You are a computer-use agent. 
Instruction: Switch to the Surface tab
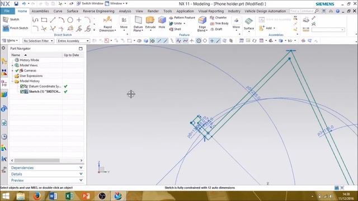(x=73, y=11)
